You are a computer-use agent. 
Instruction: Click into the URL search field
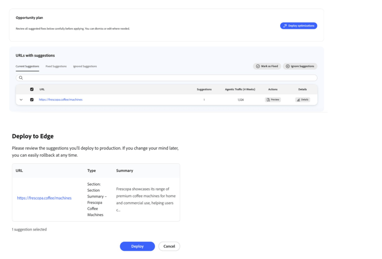(167, 78)
